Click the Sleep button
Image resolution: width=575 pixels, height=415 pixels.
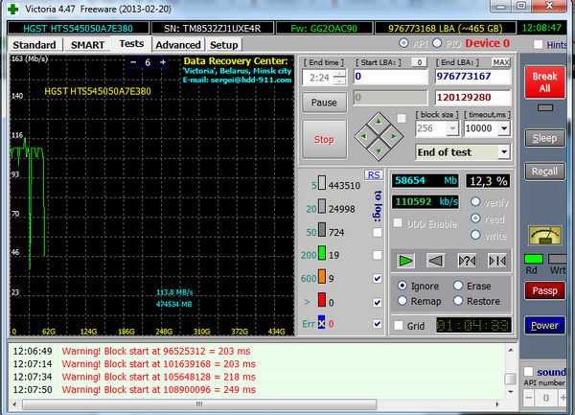544,138
